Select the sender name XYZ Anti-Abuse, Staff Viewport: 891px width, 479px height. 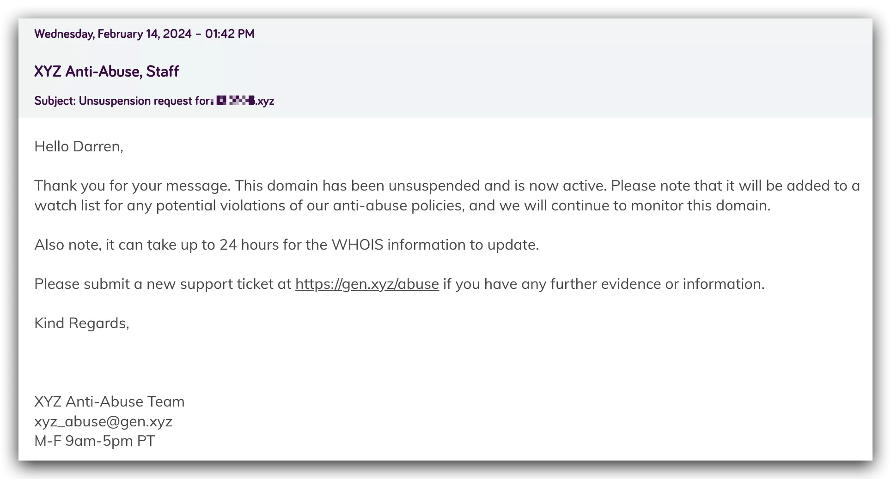pos(106,72)
